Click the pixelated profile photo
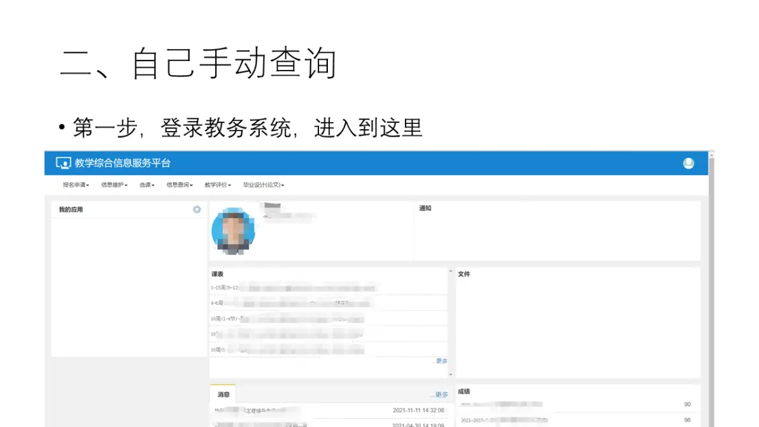 [x=233, y=231]
